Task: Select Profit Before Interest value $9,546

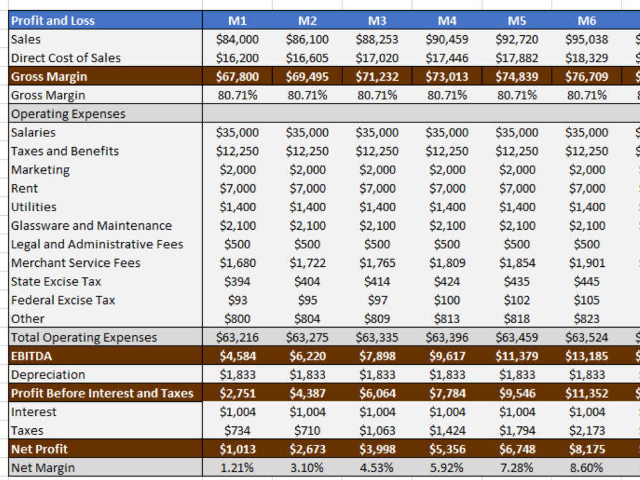Action: tap(516, 393)
